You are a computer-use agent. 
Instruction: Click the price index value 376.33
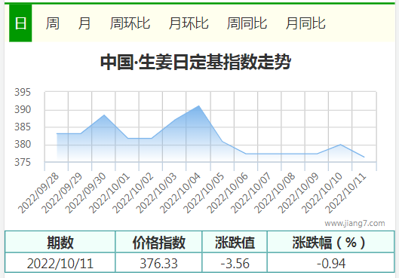(x=159, y=263)
